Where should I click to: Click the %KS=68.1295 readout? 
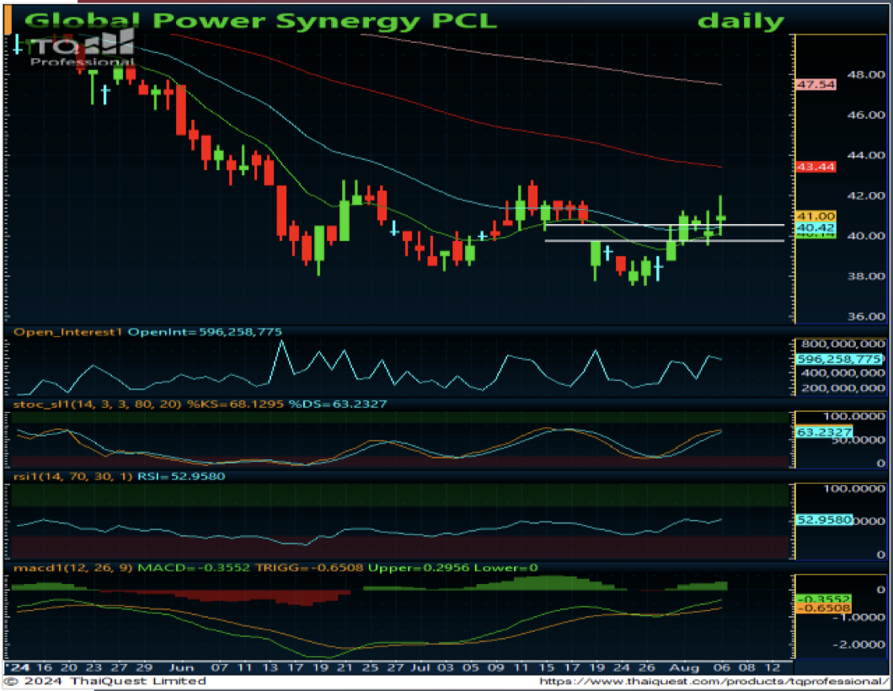[x=235, y=404]
